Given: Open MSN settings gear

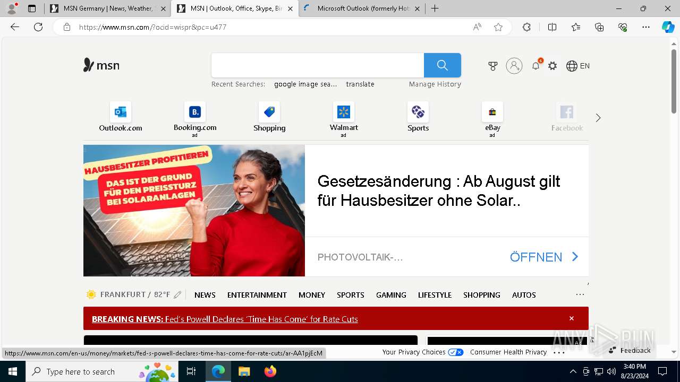Looking at the screenshot, I should coord(552,66).
